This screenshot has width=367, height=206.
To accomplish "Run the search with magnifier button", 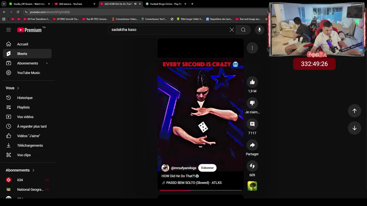I will tap(243, 30).
